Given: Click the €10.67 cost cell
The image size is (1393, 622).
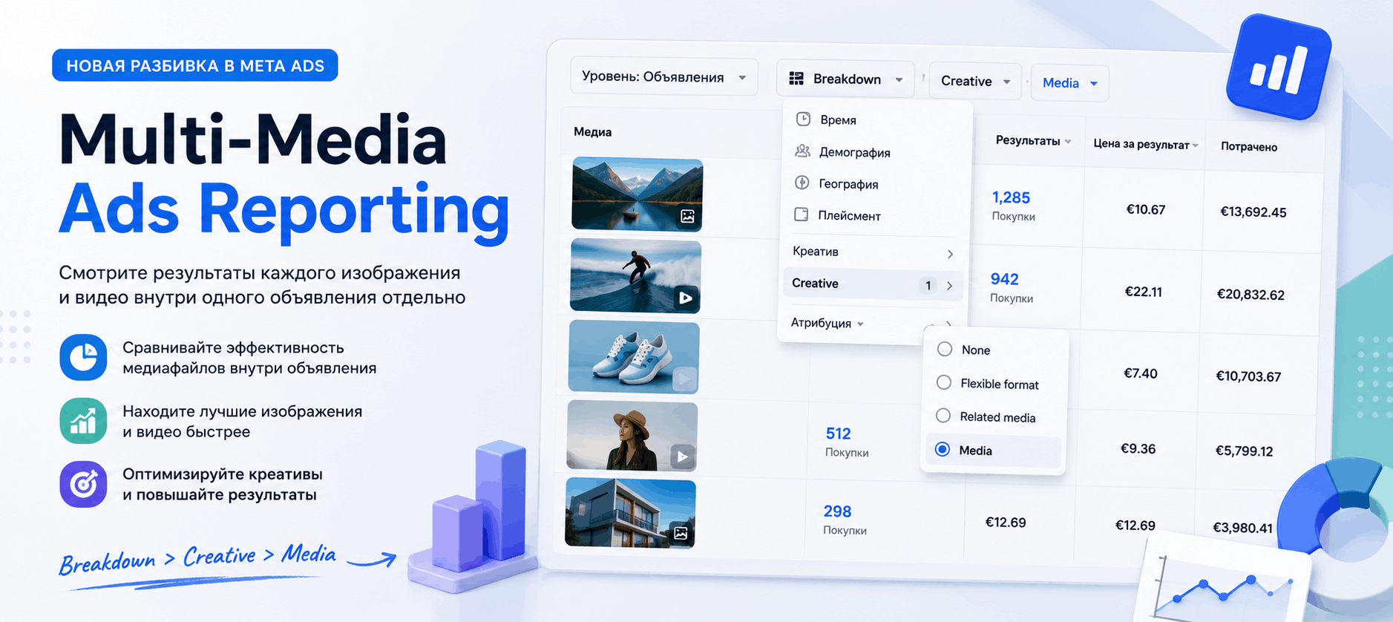Looking at the screenshot, I should (x=1146, y=209).
